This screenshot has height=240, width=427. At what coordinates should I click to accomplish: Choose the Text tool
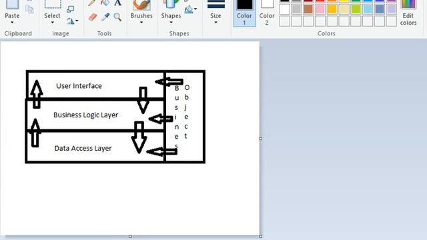[117, 3]
